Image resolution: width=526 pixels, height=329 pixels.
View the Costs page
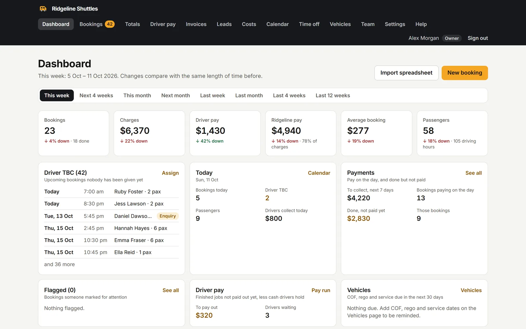coord(249,24)
